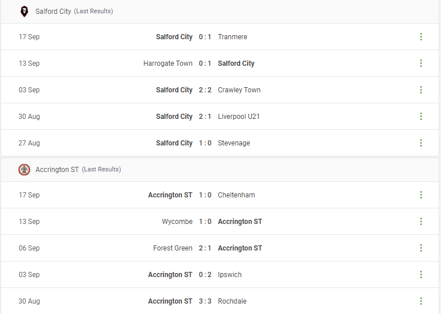Viewport: 441px width, 314px height.
Task: Click the 0:1 score of Harrogate Town match
Action: pos(205,63)
